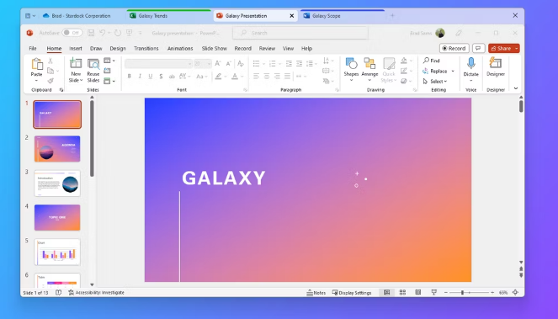558x319 pixels.
Task: Toggle Italic formatting
Action: pos(140,77)
